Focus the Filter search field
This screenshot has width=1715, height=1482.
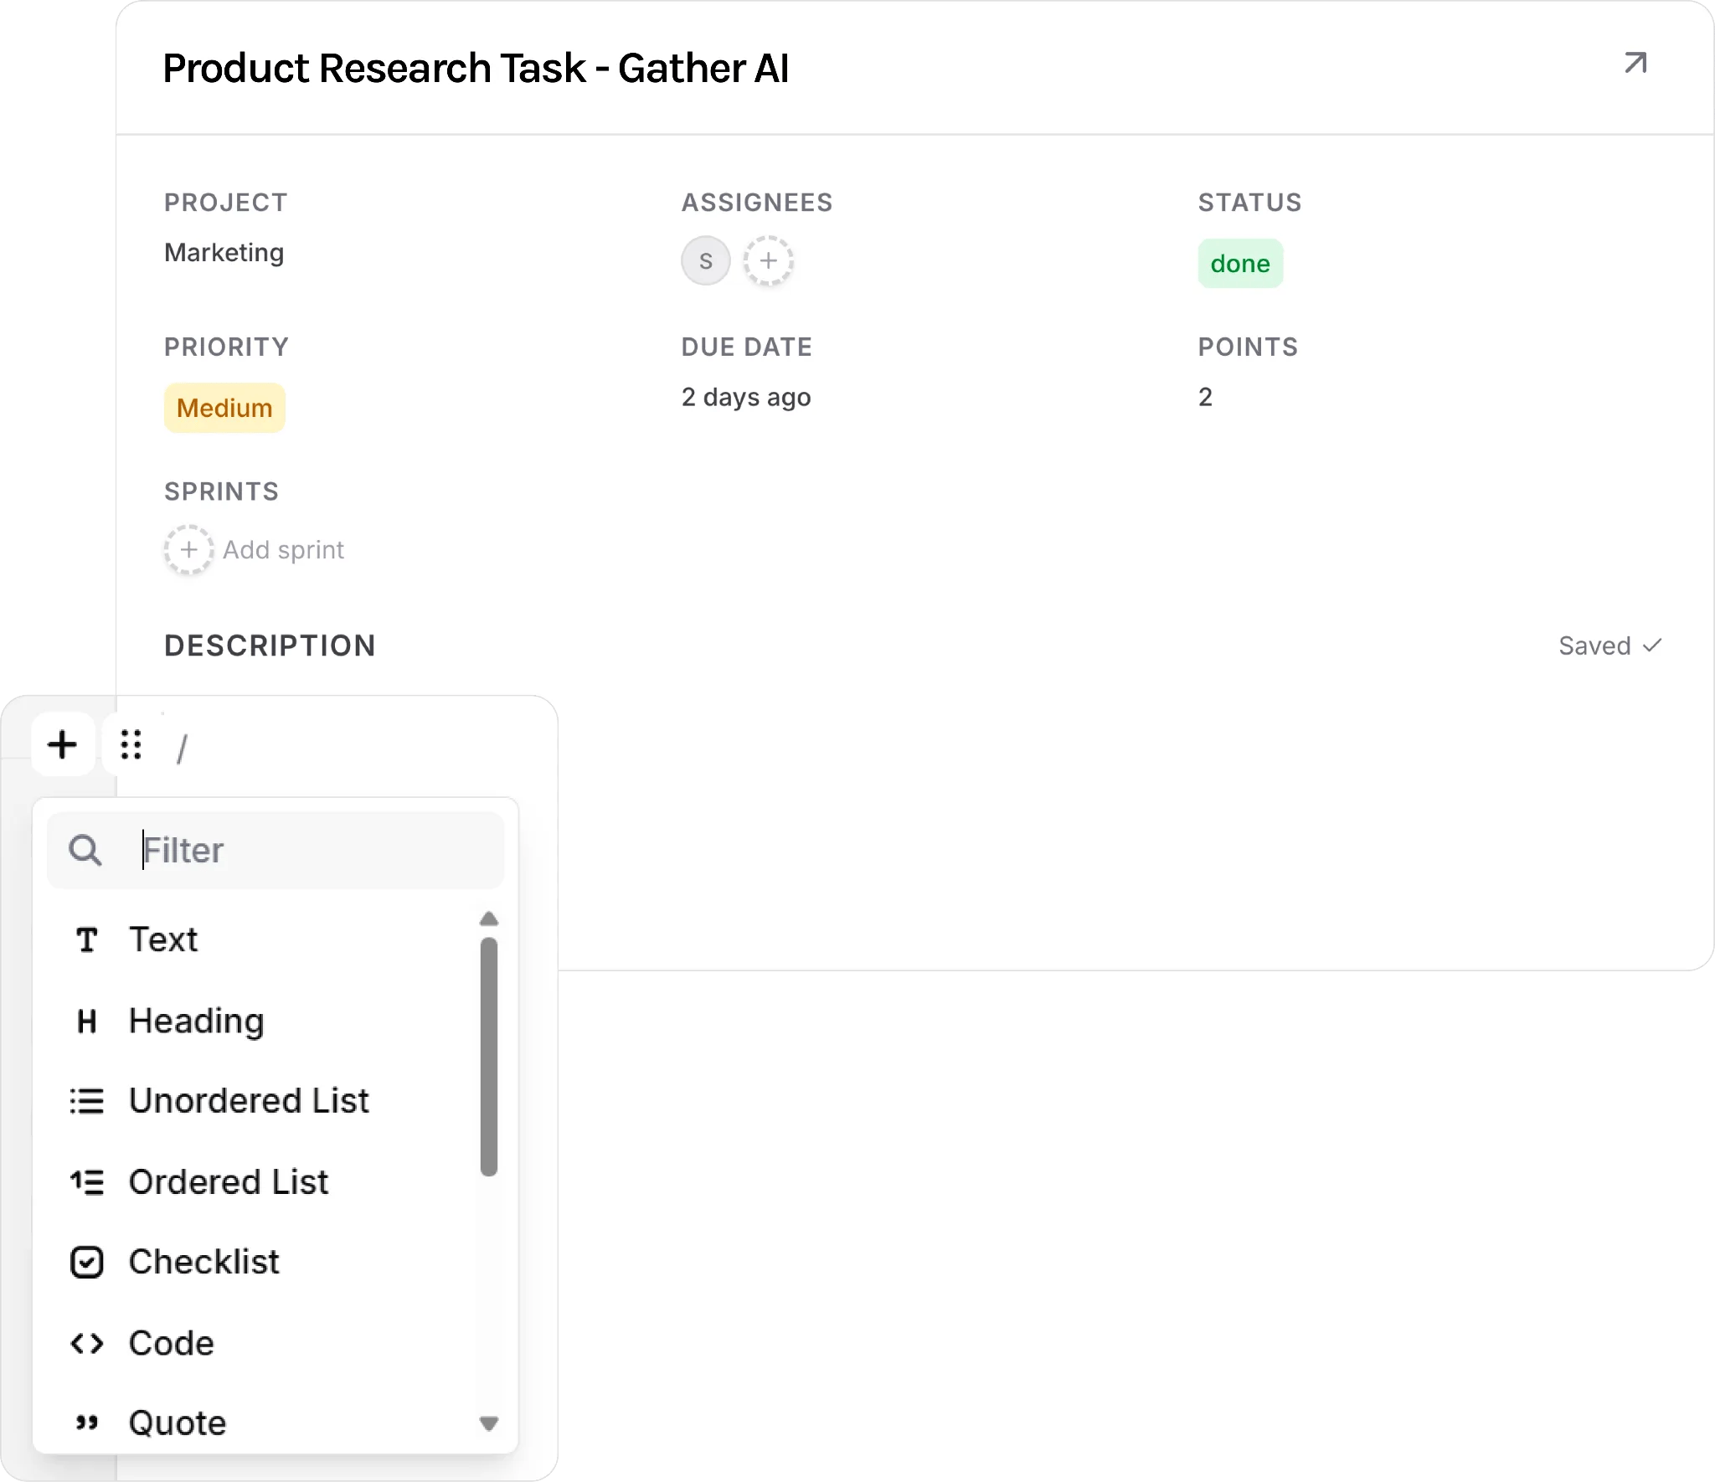276,850
